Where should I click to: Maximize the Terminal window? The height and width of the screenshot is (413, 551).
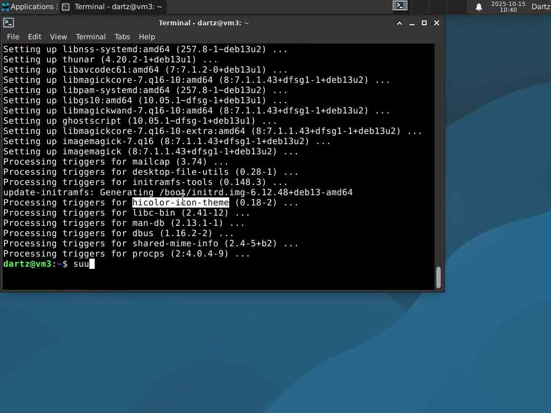[424, 23]
